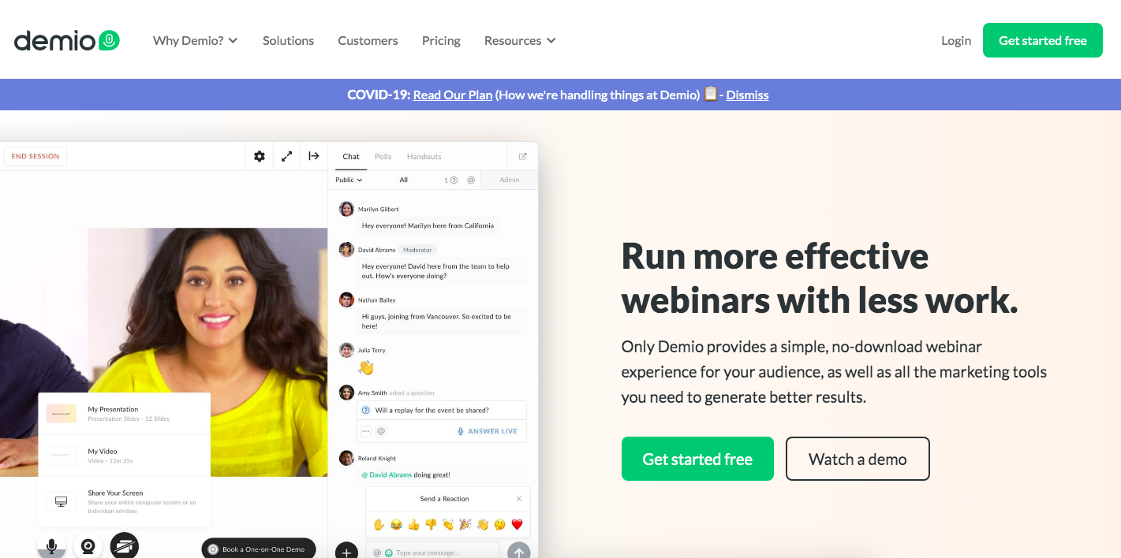The width and height of the screenshot is (1121, 558).
Task: Toggle fullscreen with the expand arrows icon
Action: 287,156
